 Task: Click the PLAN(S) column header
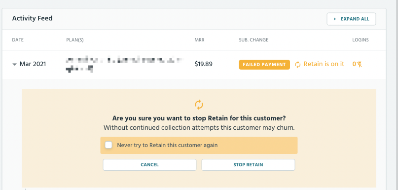(x=75, y=40)
